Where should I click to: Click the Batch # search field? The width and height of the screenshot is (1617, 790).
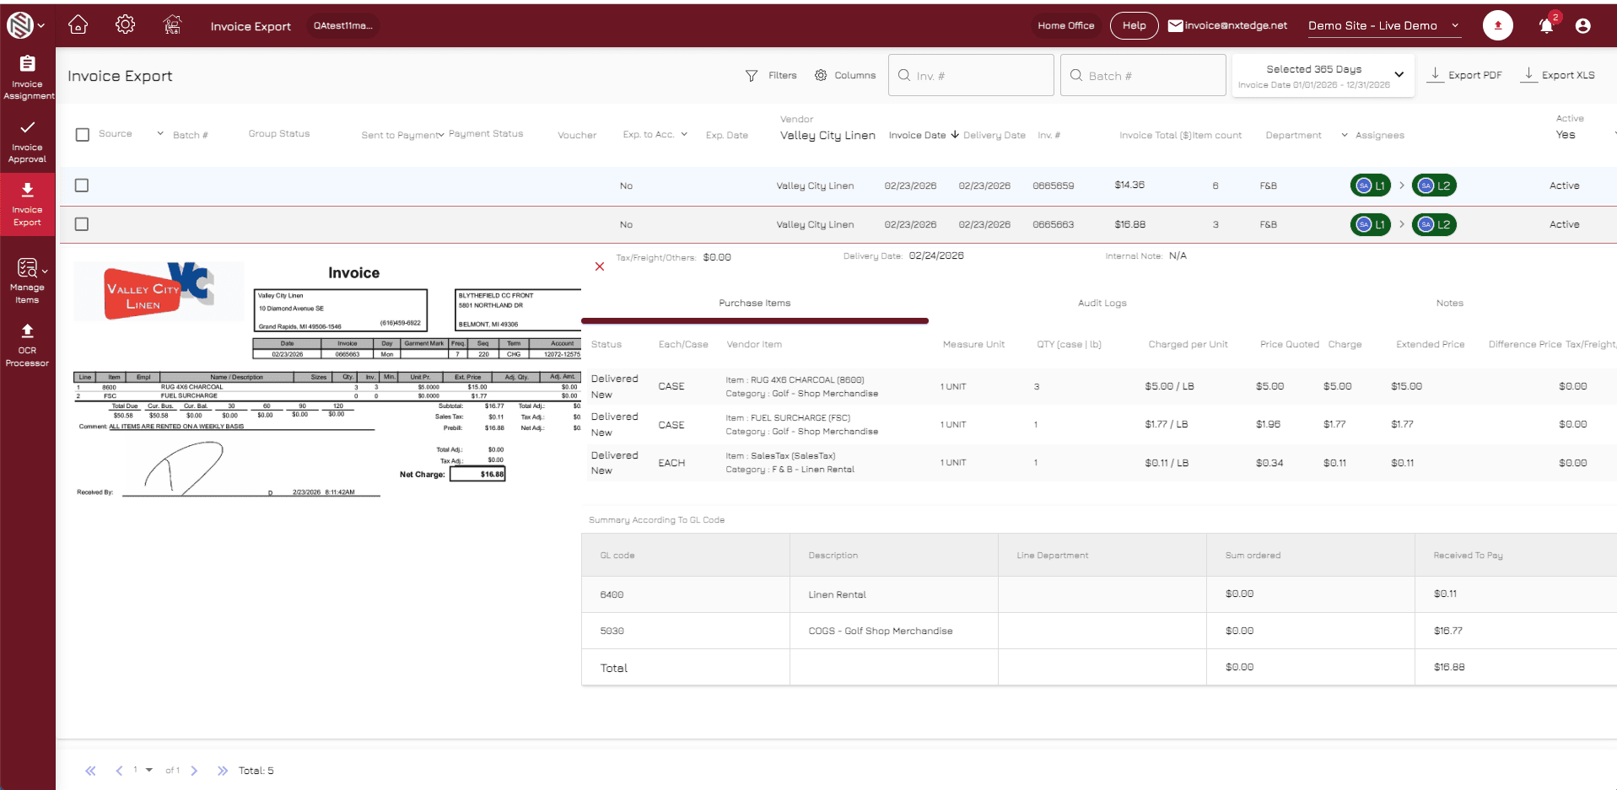click(x=1143, y=75)
